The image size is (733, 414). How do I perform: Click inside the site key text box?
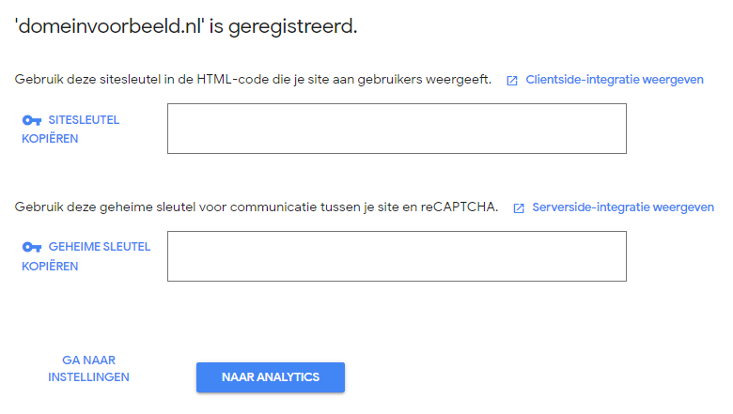point(397,129)
